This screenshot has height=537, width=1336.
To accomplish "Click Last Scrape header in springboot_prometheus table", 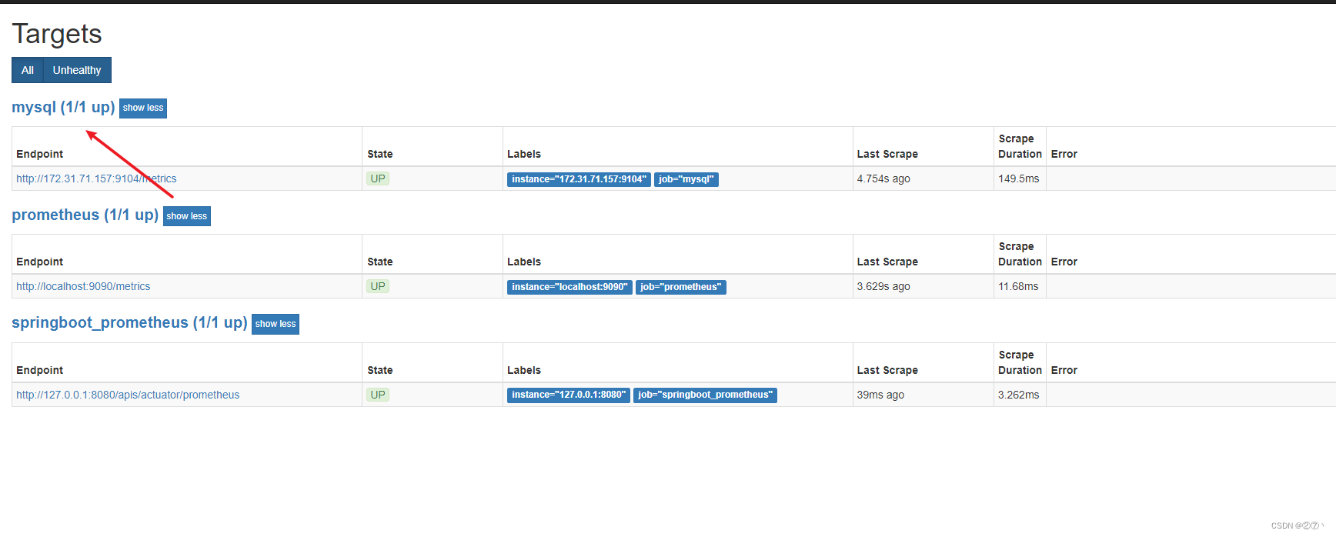I will 887,370.
